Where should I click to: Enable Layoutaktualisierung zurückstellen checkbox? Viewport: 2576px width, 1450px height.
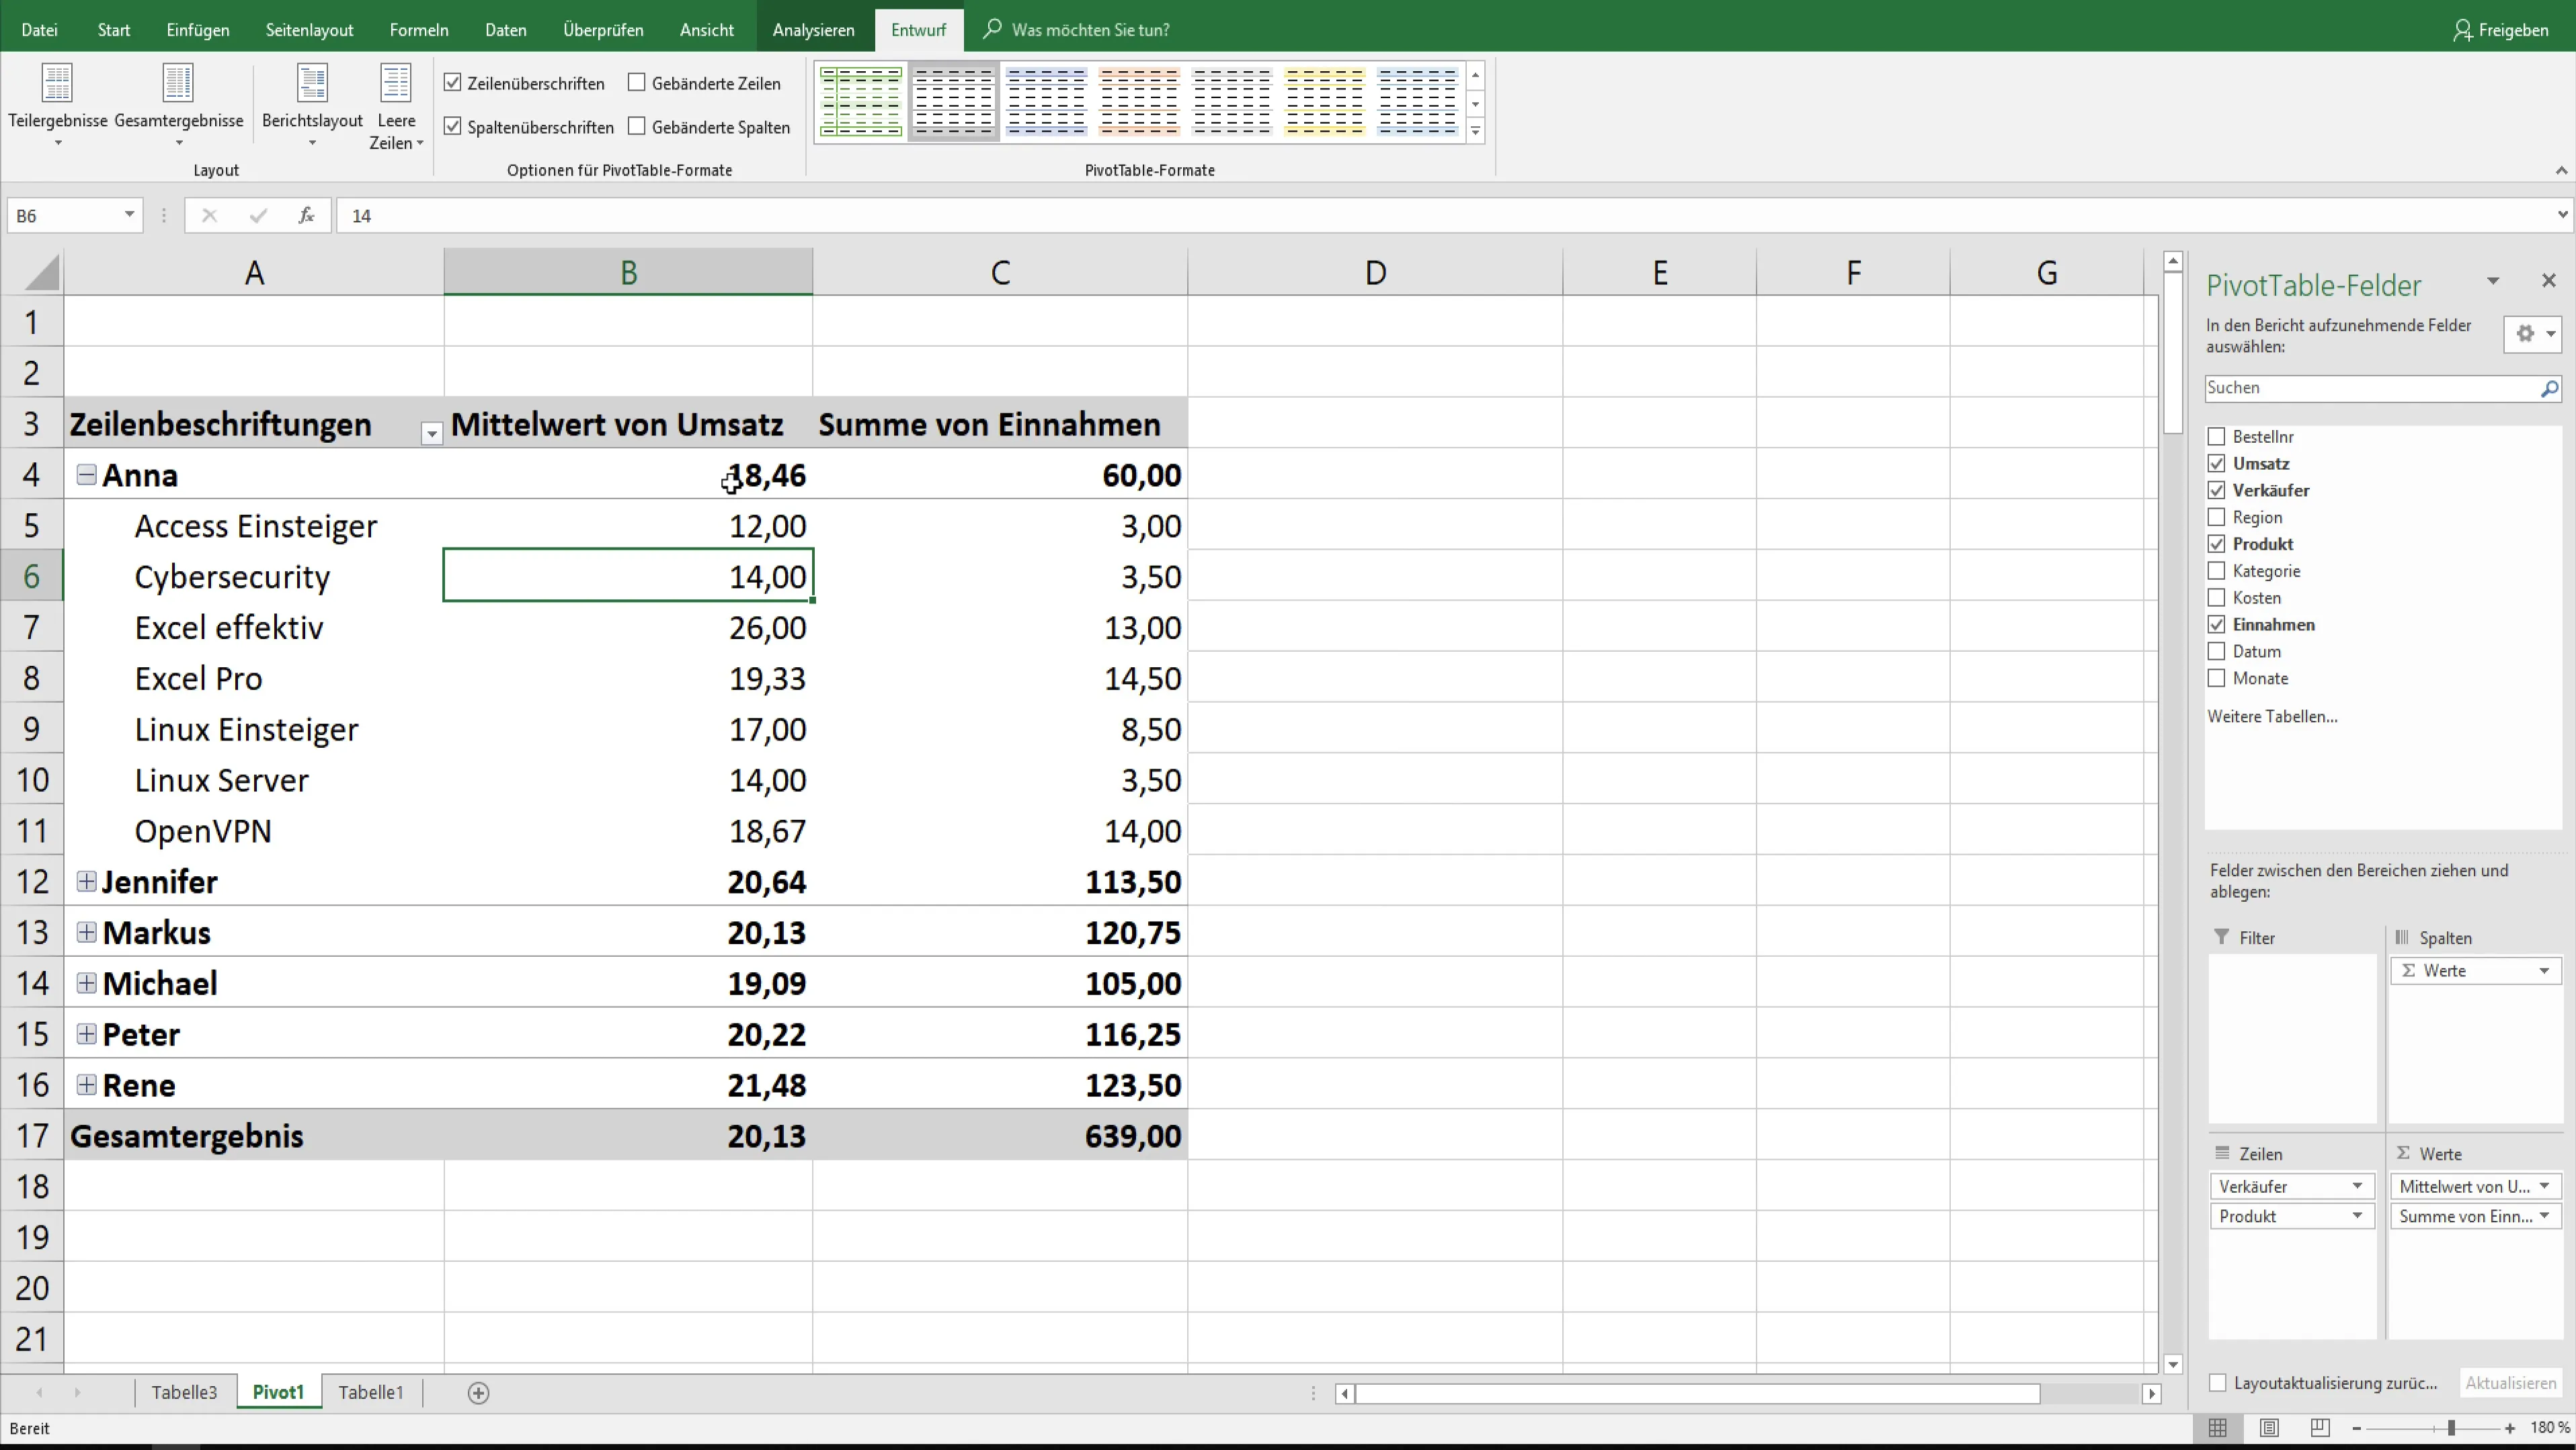(2217, 1384)
